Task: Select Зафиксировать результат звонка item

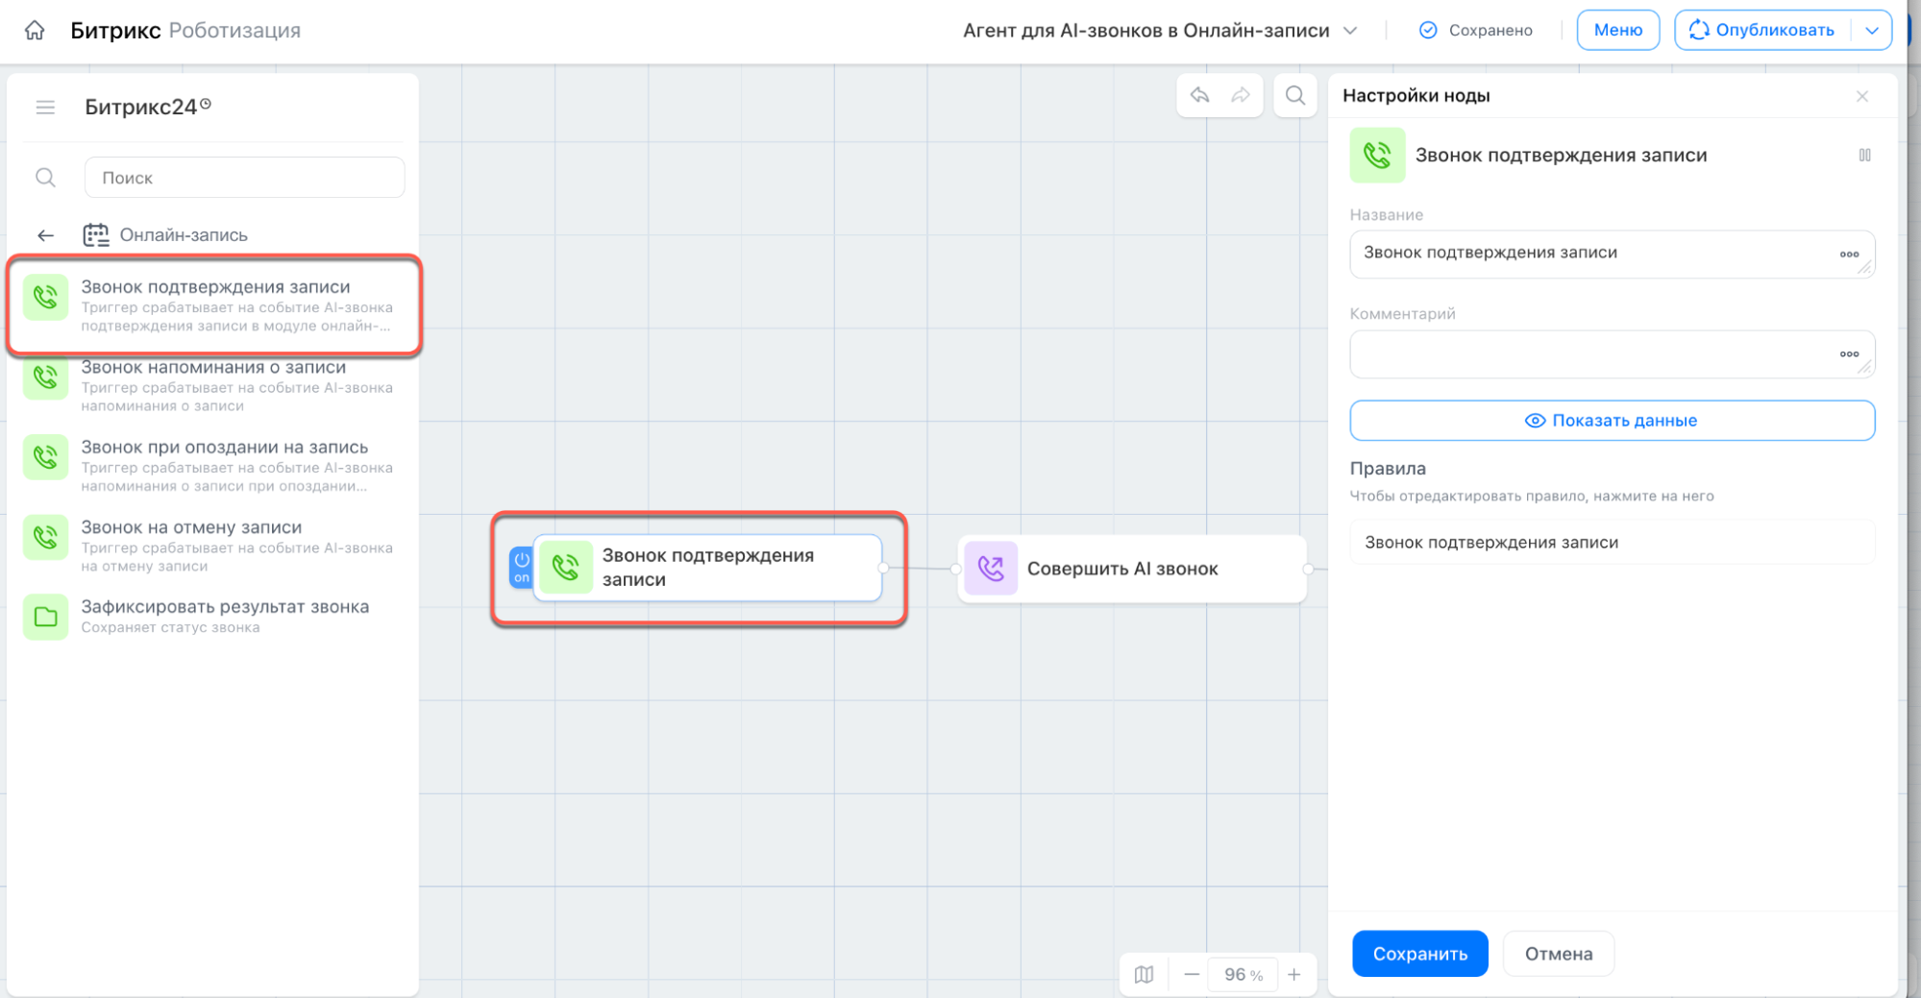Action: [x=213, y=617]
